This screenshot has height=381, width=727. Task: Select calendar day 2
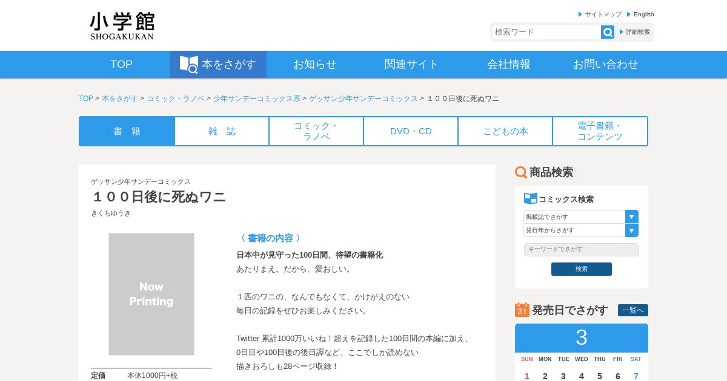click(x=545, y=376)
